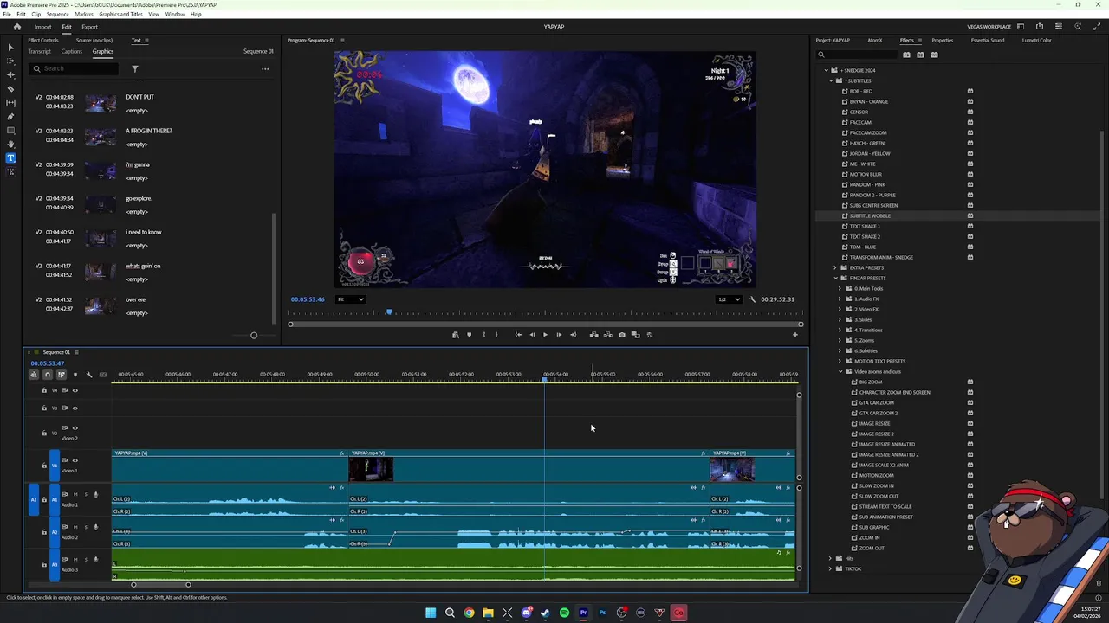The height and width of the screenshot is (623, 1109).
Task: Expand the 0. Main Tools folder
Action: coord(840,288)
